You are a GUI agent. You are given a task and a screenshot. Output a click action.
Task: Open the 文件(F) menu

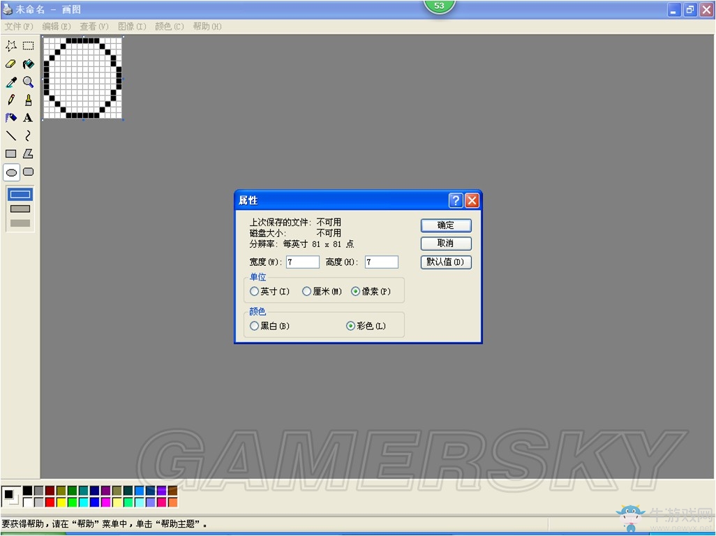pyautogui.click(x=19, y=27)
